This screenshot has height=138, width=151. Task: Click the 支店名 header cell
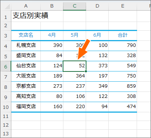pos(26,35)
